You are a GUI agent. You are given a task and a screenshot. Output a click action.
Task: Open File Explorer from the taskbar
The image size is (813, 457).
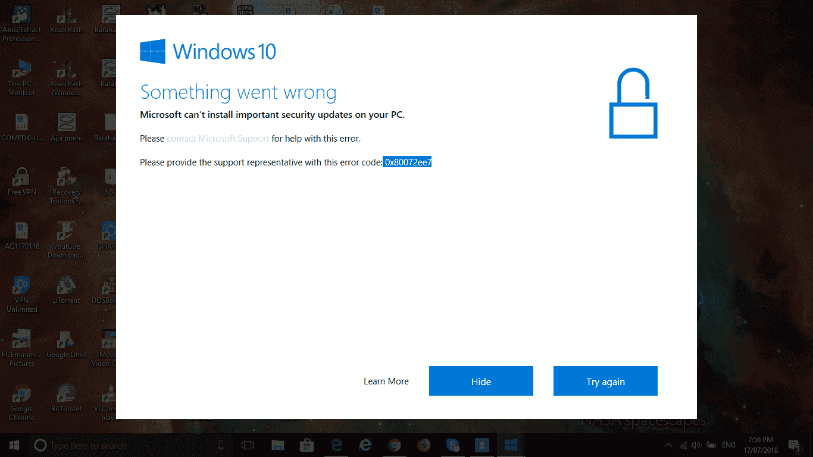point(277,445)
